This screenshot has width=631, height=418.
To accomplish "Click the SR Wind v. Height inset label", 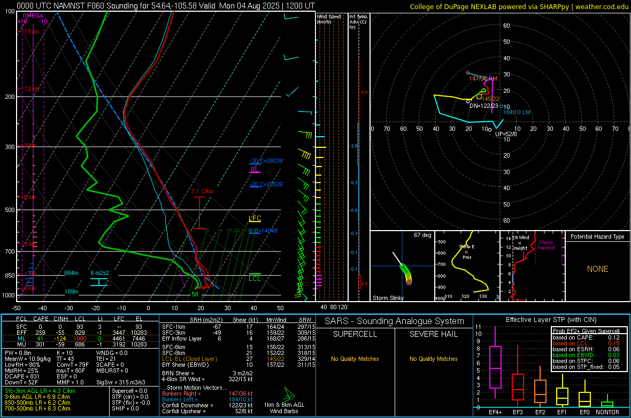I will (x=521, y=243).
